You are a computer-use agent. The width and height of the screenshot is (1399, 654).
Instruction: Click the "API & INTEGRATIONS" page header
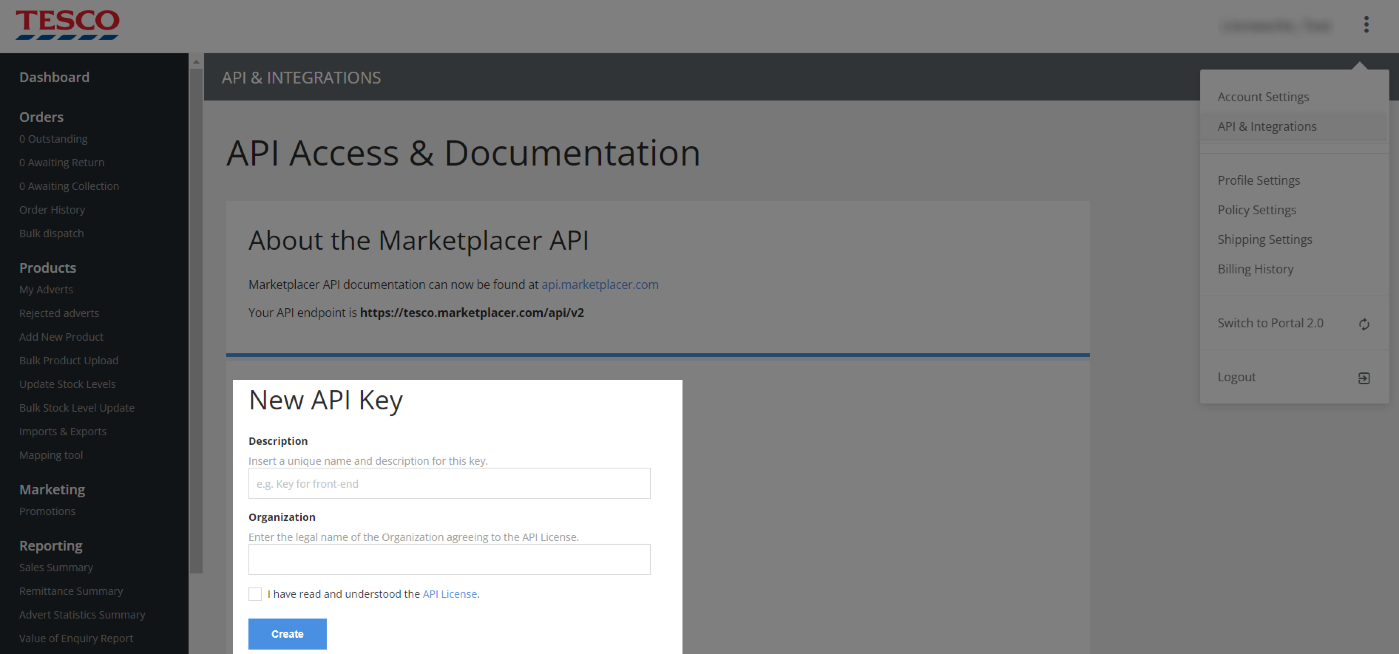pyautogui.click(x=301, y=78)
